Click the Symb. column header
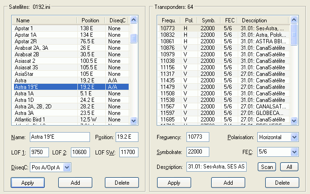This screenshot has height=194, width=310. 209,20
